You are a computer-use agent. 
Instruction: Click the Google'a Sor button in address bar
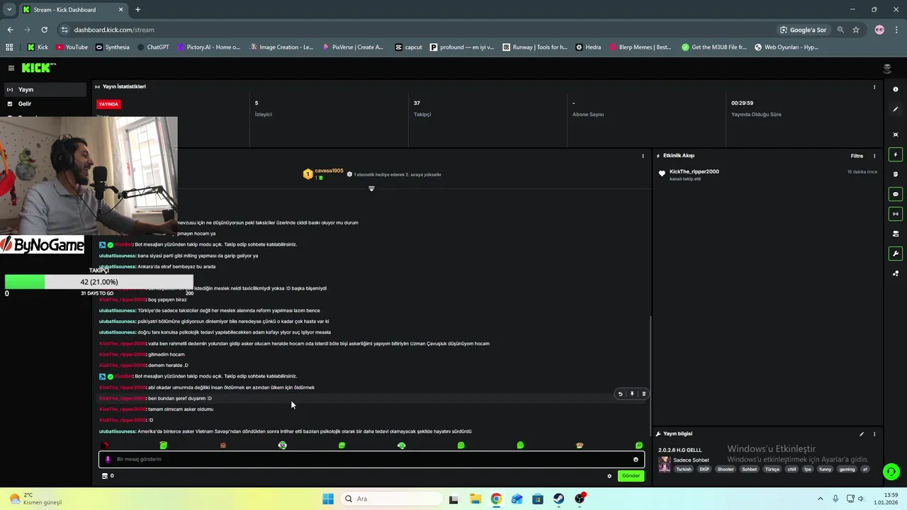click(x=803, y=30)
